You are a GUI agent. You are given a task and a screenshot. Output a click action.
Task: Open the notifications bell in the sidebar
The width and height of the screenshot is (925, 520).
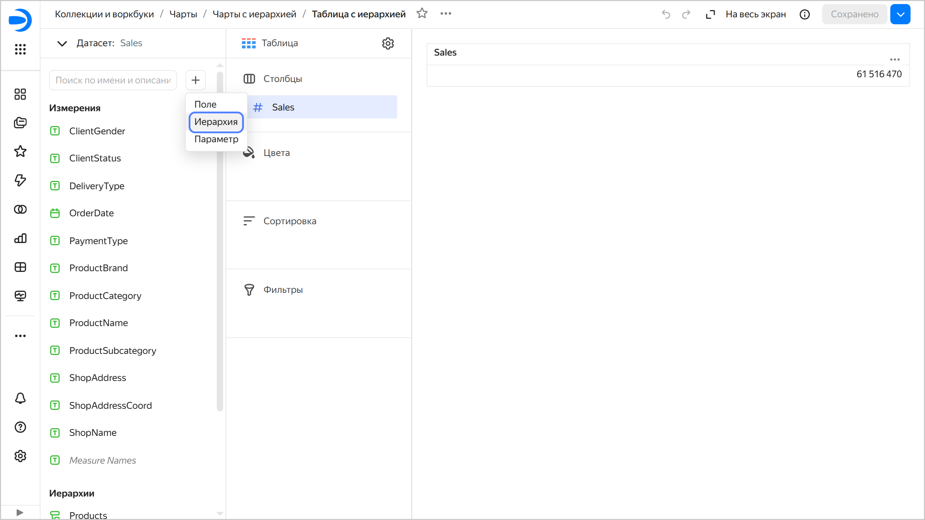[20, 398]
